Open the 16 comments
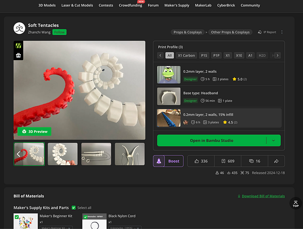Screen dimensions: 303x229 click(255, 161)
